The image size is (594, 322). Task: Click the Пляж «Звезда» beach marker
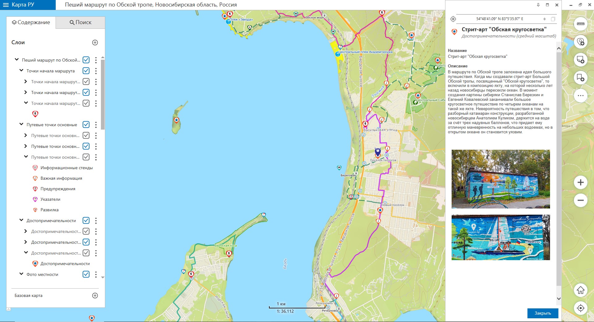point(228,22)
